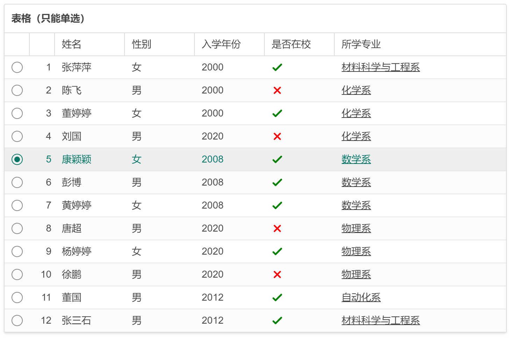Open 物理系 link in 唐超 row
The width and height of the screenshot is (513, 339).
pos(356,228)
